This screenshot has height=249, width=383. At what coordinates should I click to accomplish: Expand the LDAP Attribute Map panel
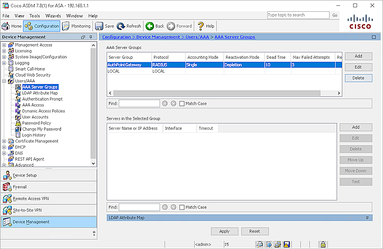(368, 218)
